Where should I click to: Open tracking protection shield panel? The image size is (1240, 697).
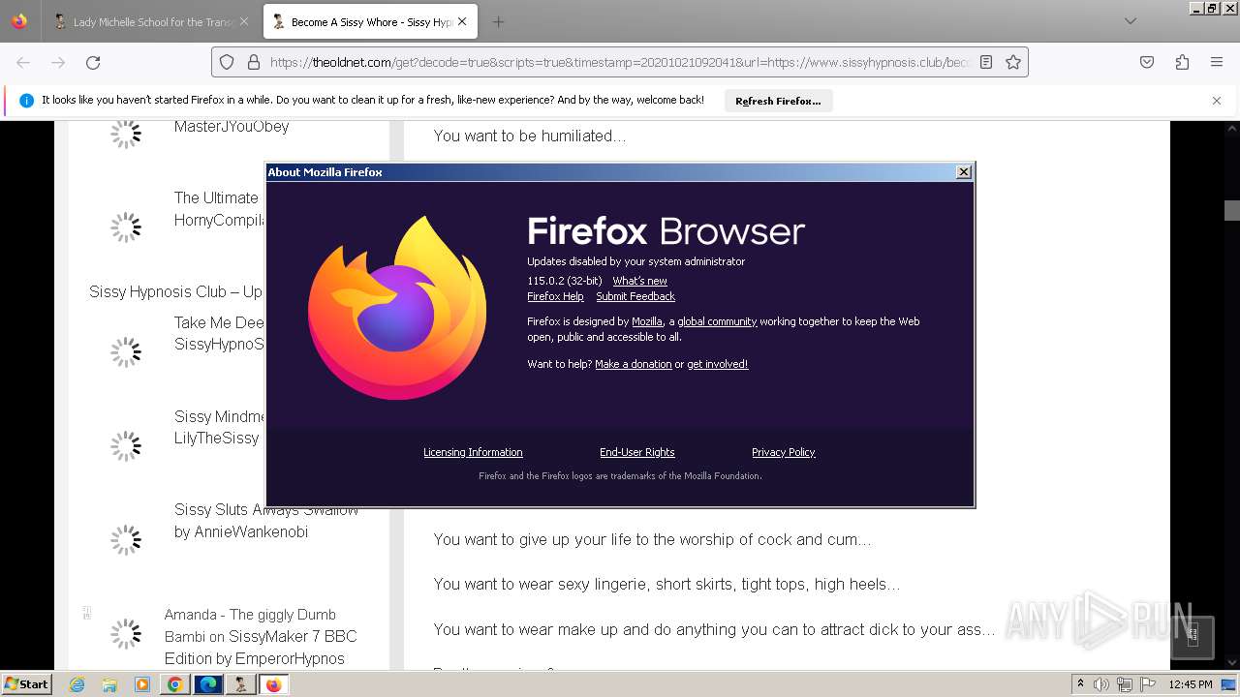coord(227,62)
